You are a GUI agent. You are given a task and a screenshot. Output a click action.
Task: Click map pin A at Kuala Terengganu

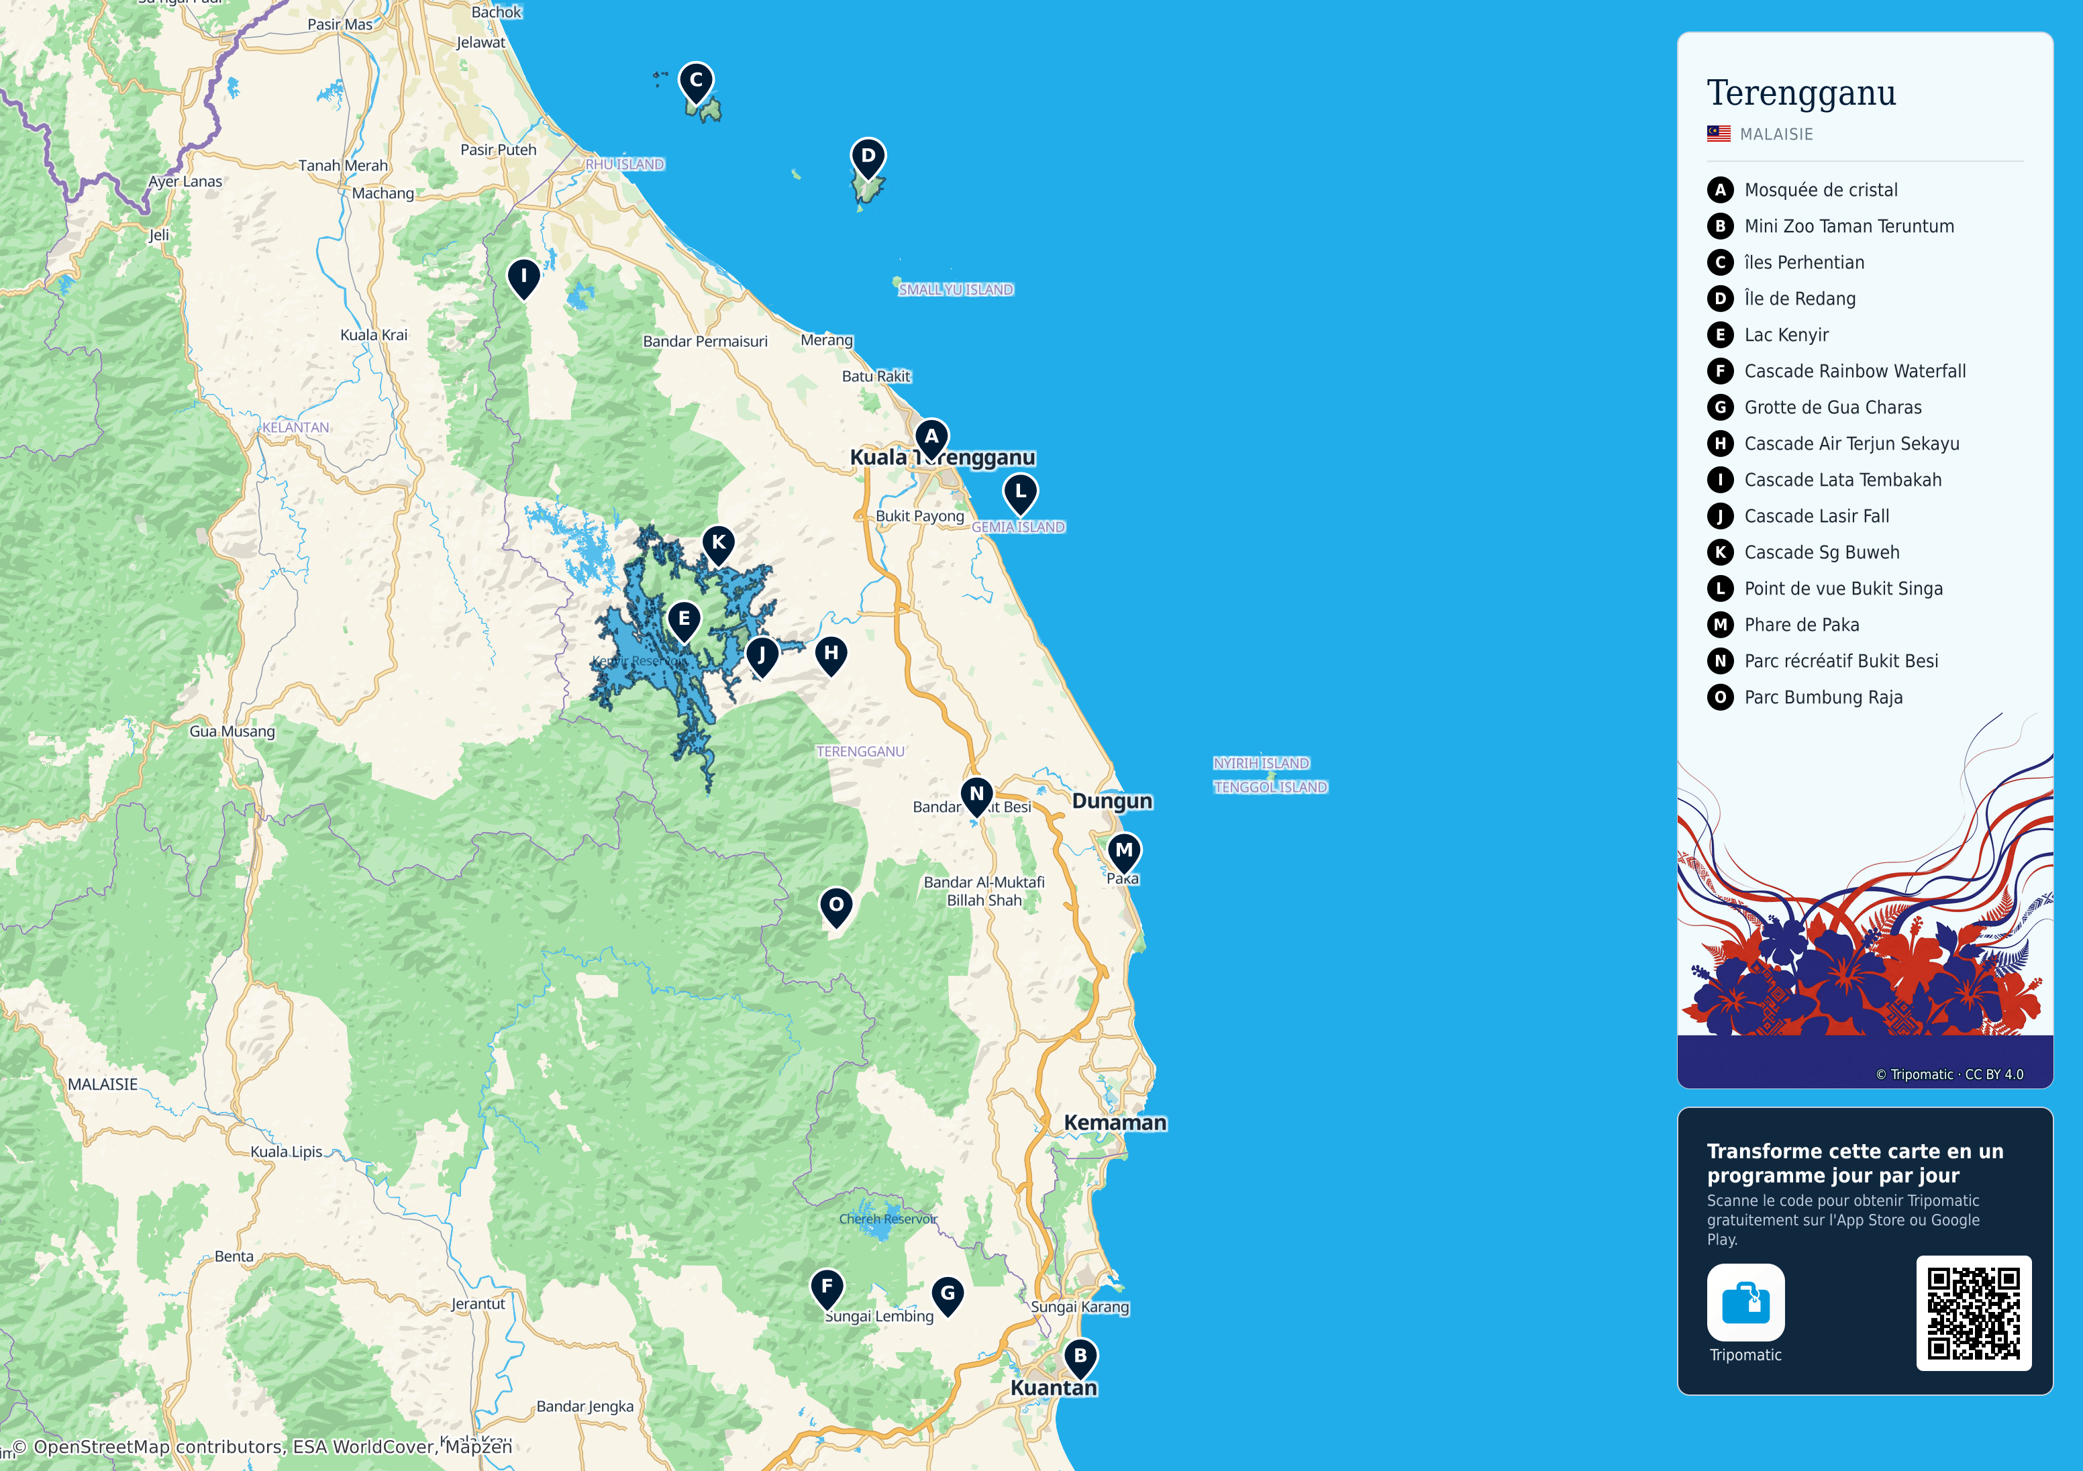(x=931, y=439)
